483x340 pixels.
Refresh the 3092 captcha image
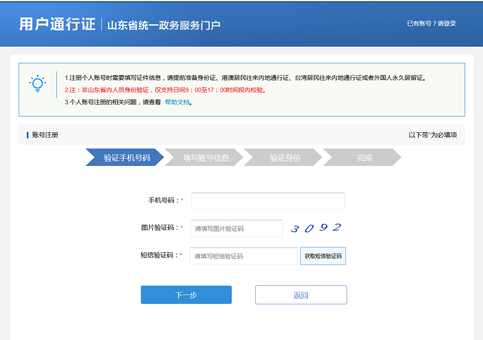pyautogui.click(x=316, y=228)
